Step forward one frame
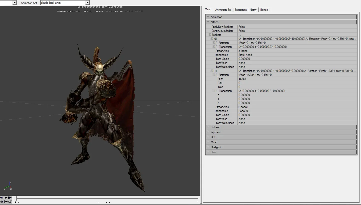 click(10, 197)
